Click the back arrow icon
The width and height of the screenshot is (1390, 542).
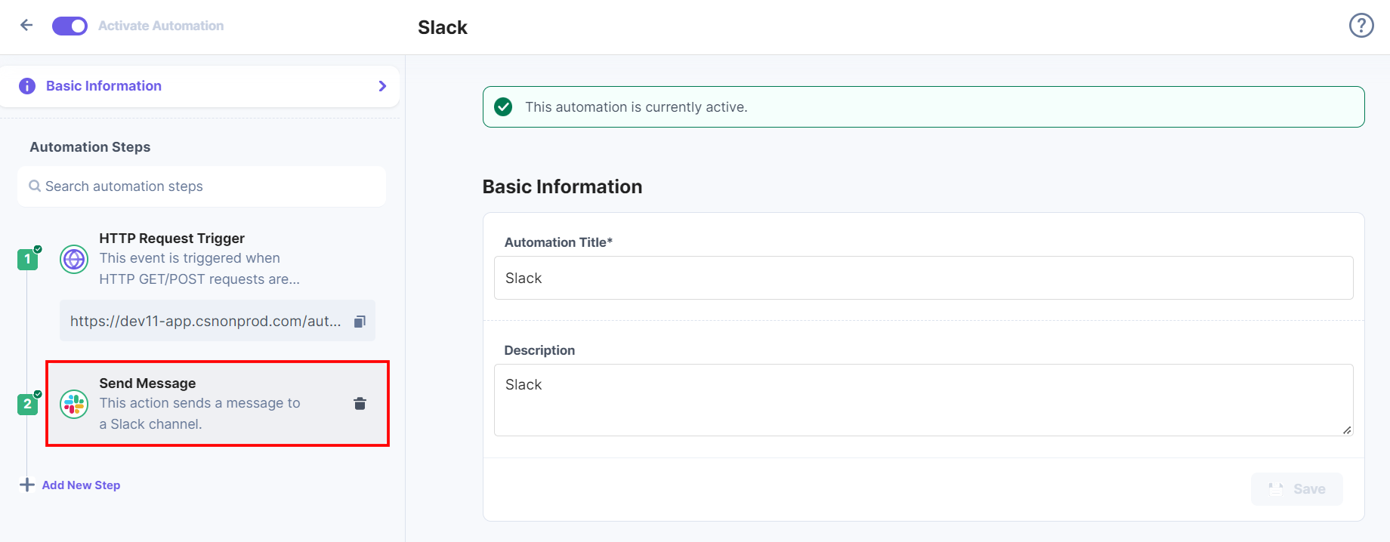(26, 25)
